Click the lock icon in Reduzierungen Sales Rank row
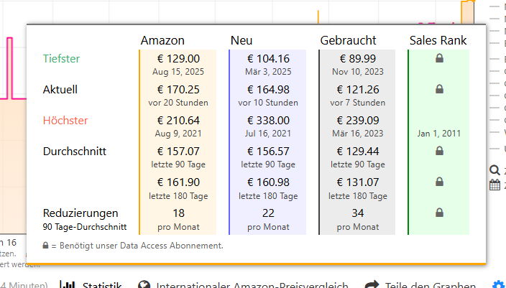 tap(438, 213)
